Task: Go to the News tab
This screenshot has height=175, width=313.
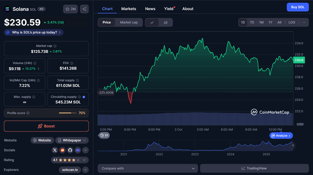Action: (x=150, y=9)
